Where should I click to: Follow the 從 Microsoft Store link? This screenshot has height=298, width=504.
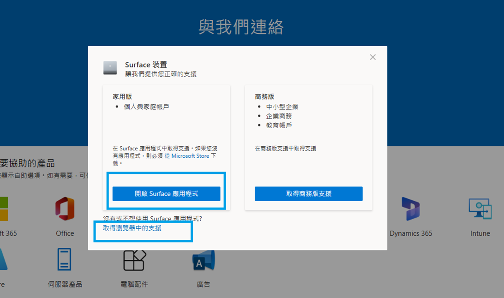click(x=187, y=156)
